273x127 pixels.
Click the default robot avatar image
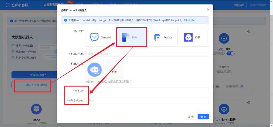tap(94, 70)
